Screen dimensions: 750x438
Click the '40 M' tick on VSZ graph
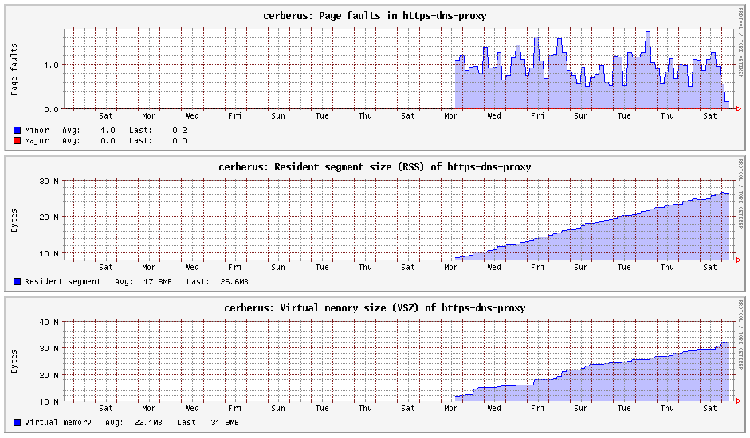pos(49,322)
